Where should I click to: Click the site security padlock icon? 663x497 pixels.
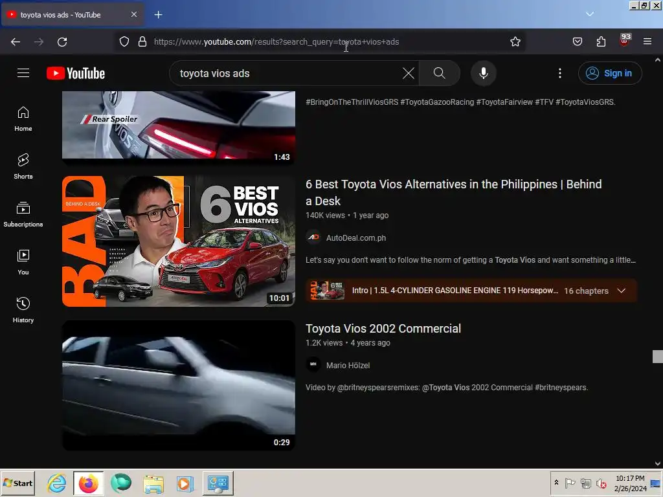pyautogui.click(x=142, y=41)
